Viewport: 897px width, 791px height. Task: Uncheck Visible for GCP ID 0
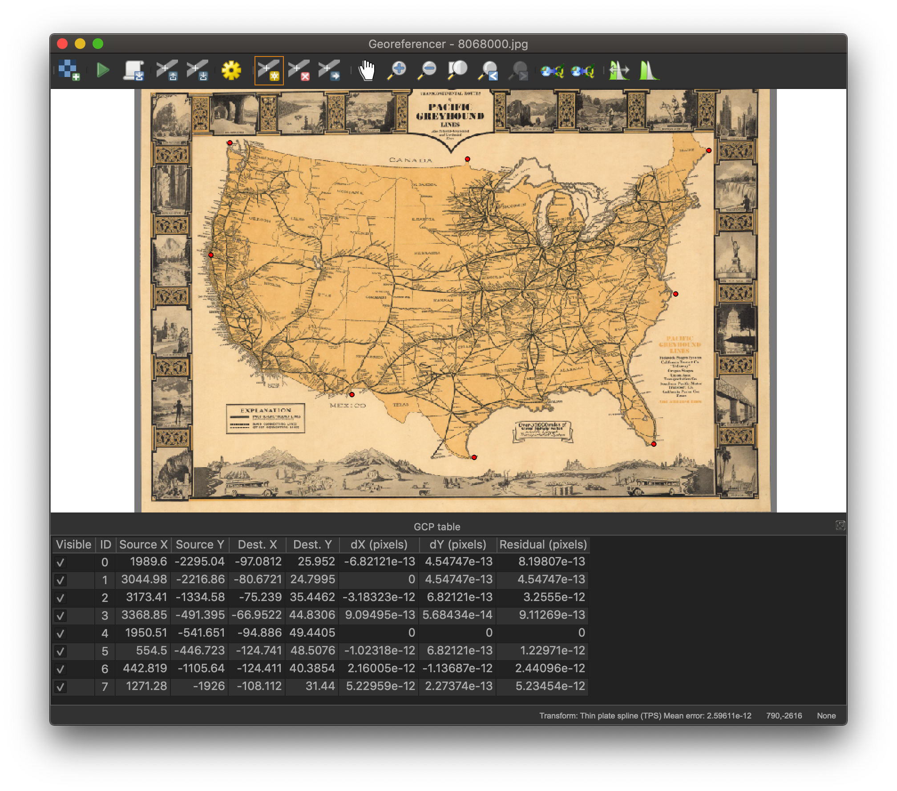point(61,562)
